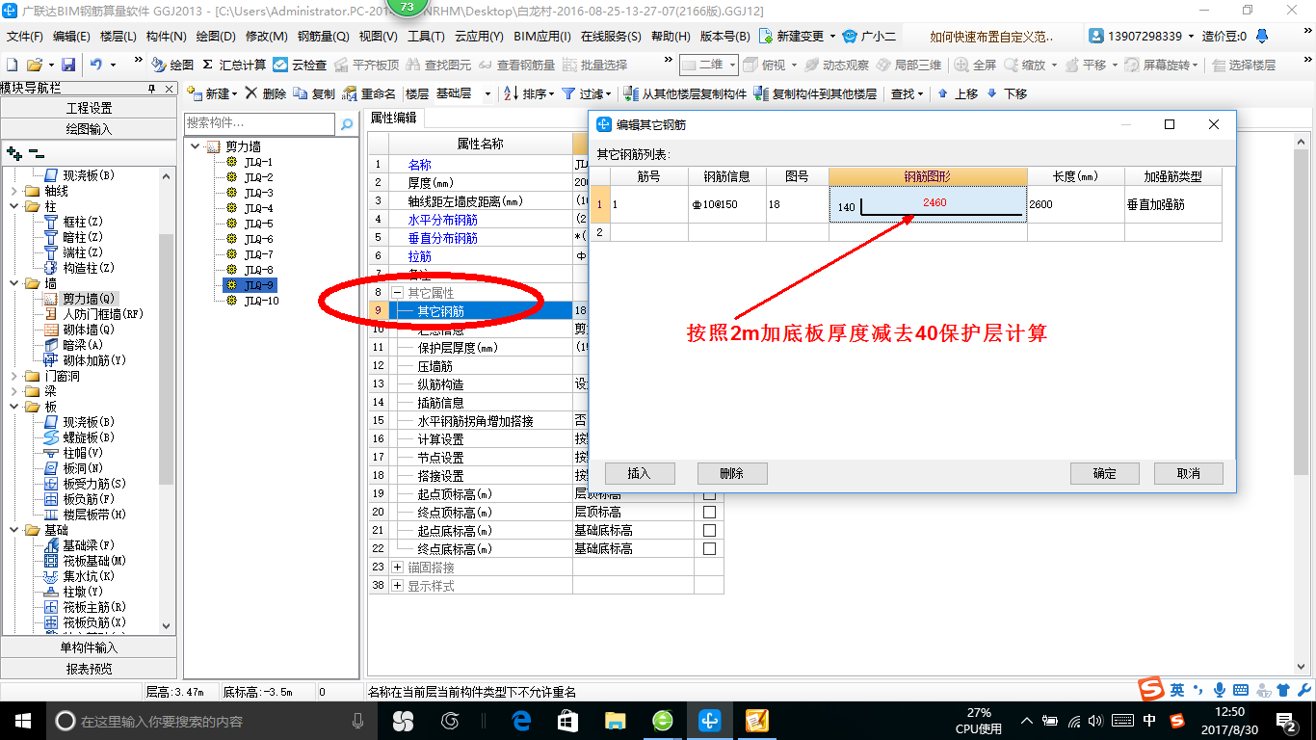Click the 复制 copy toolbar item
The height and width of the screenshot is (740, 1316).
314,93
